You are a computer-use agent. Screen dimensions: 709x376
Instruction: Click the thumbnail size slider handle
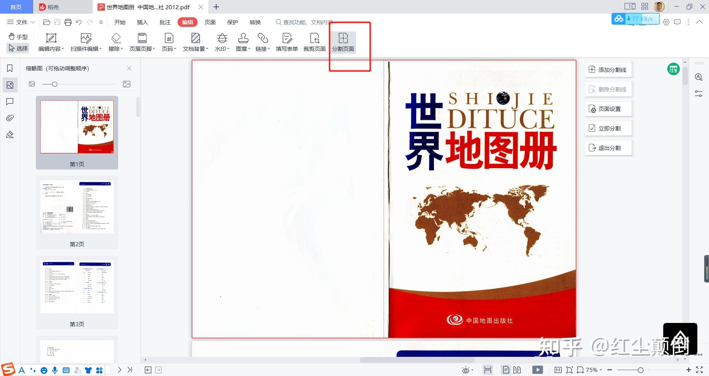coord(55,84)
